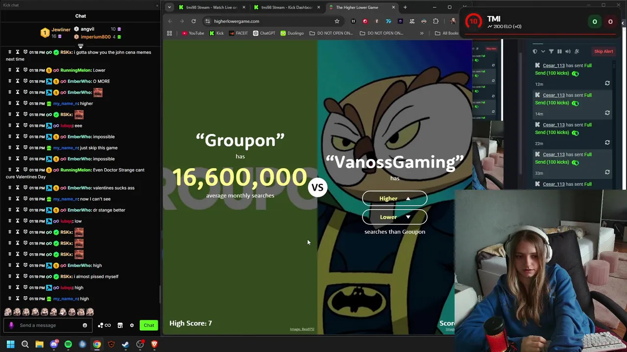Open Cesar_113 profile in the 12m alert
This screenshot has width=627, height=352.
(554, 66)
